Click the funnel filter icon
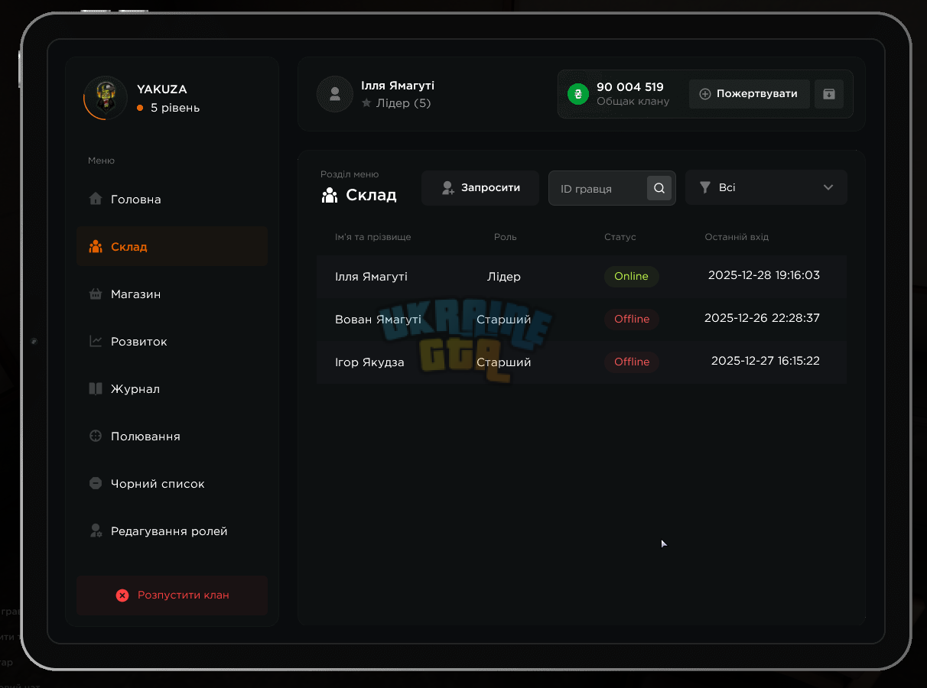Viewport: 927px width, 688px height. point(705,187)
